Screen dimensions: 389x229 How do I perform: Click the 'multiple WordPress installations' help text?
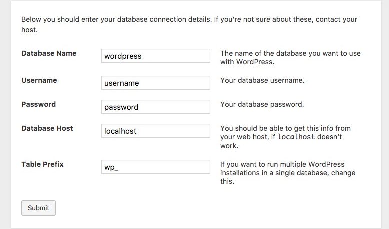click(289, 164)
